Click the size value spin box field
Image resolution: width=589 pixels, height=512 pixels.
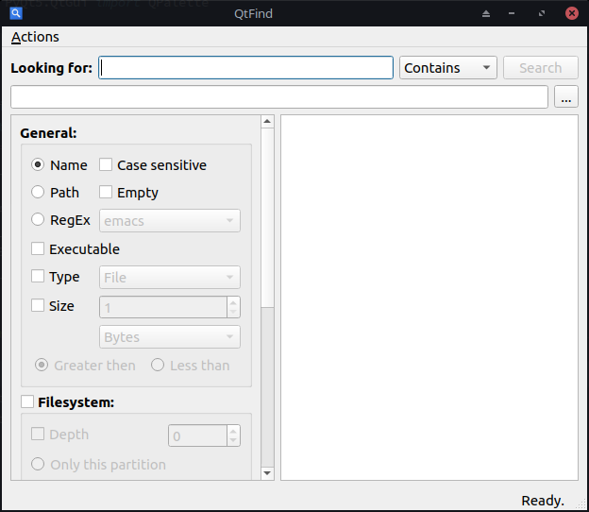(163, 307)
